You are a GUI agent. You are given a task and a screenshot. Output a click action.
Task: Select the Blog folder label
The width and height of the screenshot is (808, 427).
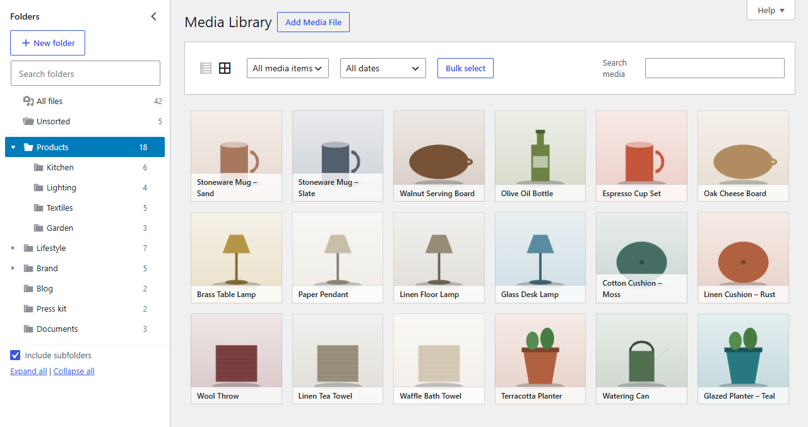coord(45,288)
